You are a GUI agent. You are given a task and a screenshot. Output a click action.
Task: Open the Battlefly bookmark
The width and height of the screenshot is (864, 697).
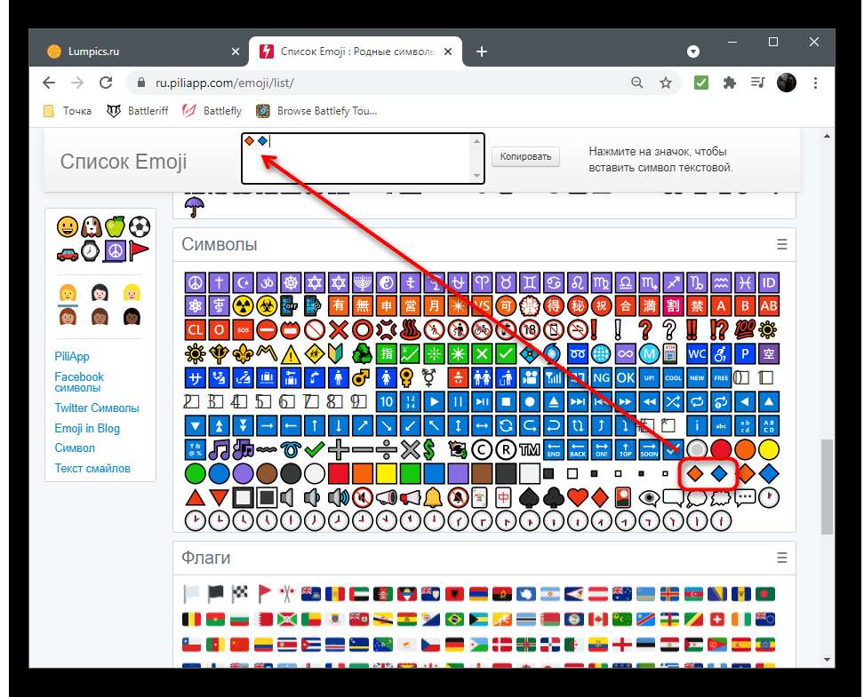(212, 111)
